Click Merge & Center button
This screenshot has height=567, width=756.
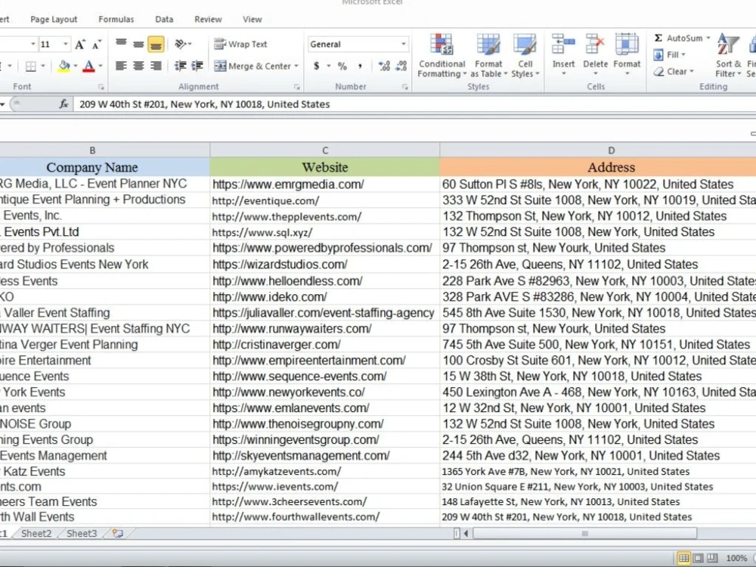point(253,66)
